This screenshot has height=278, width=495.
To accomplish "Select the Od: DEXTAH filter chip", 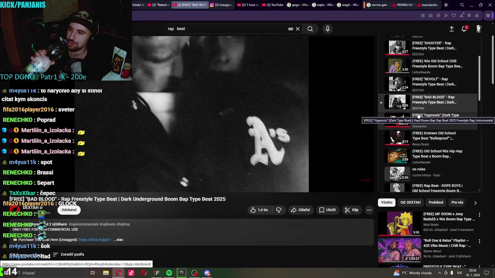I will click(x=410, y=203).
